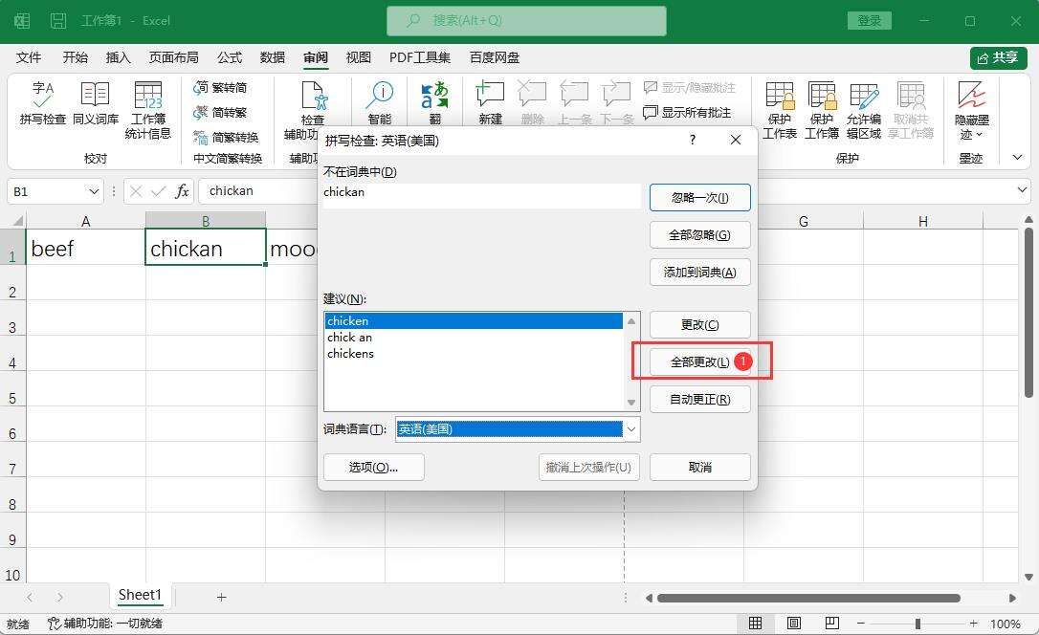
Task: Open the 同义词库 thesaurus
Action: coord(96,102)
